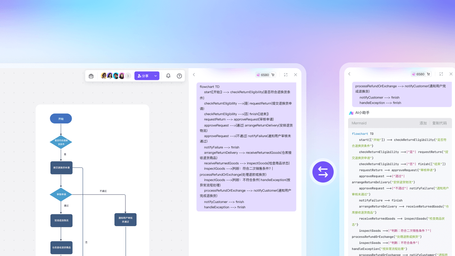Open notifications bell icon

click(x=168, y=76)
